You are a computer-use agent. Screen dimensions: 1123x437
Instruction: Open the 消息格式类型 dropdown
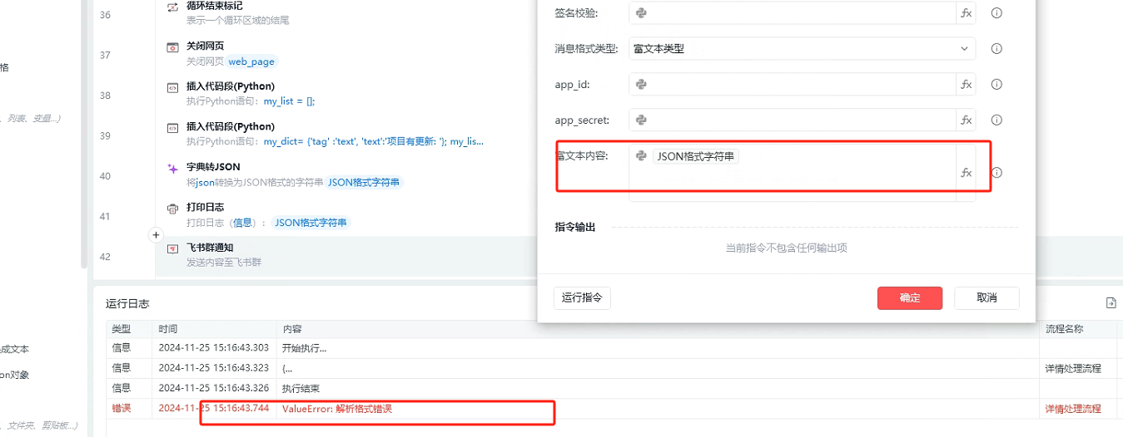pos(802,49)
